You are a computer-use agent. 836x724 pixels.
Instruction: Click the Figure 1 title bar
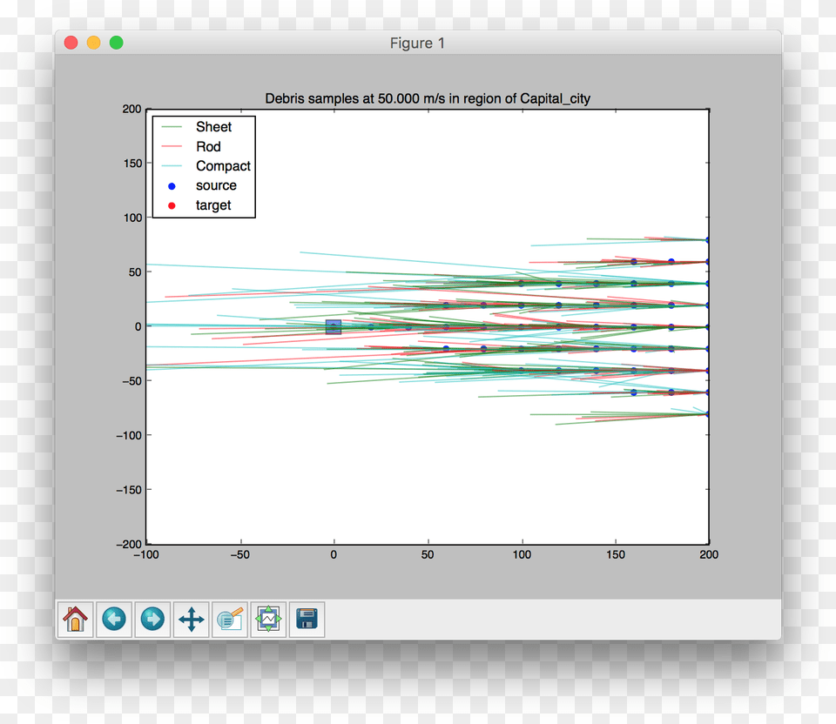(x=417, y=43)
